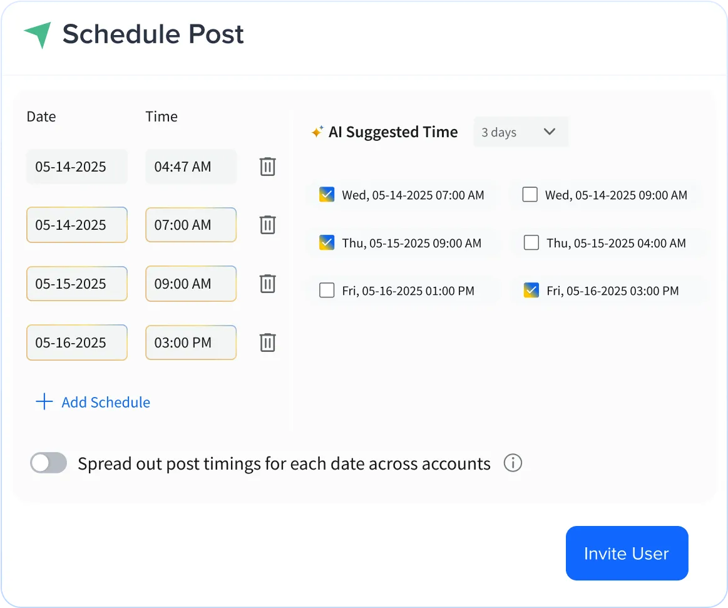Uncheck Fri 05-16-2025 03:00 PM suggestion
728x608 pixels.
(531, 291)
